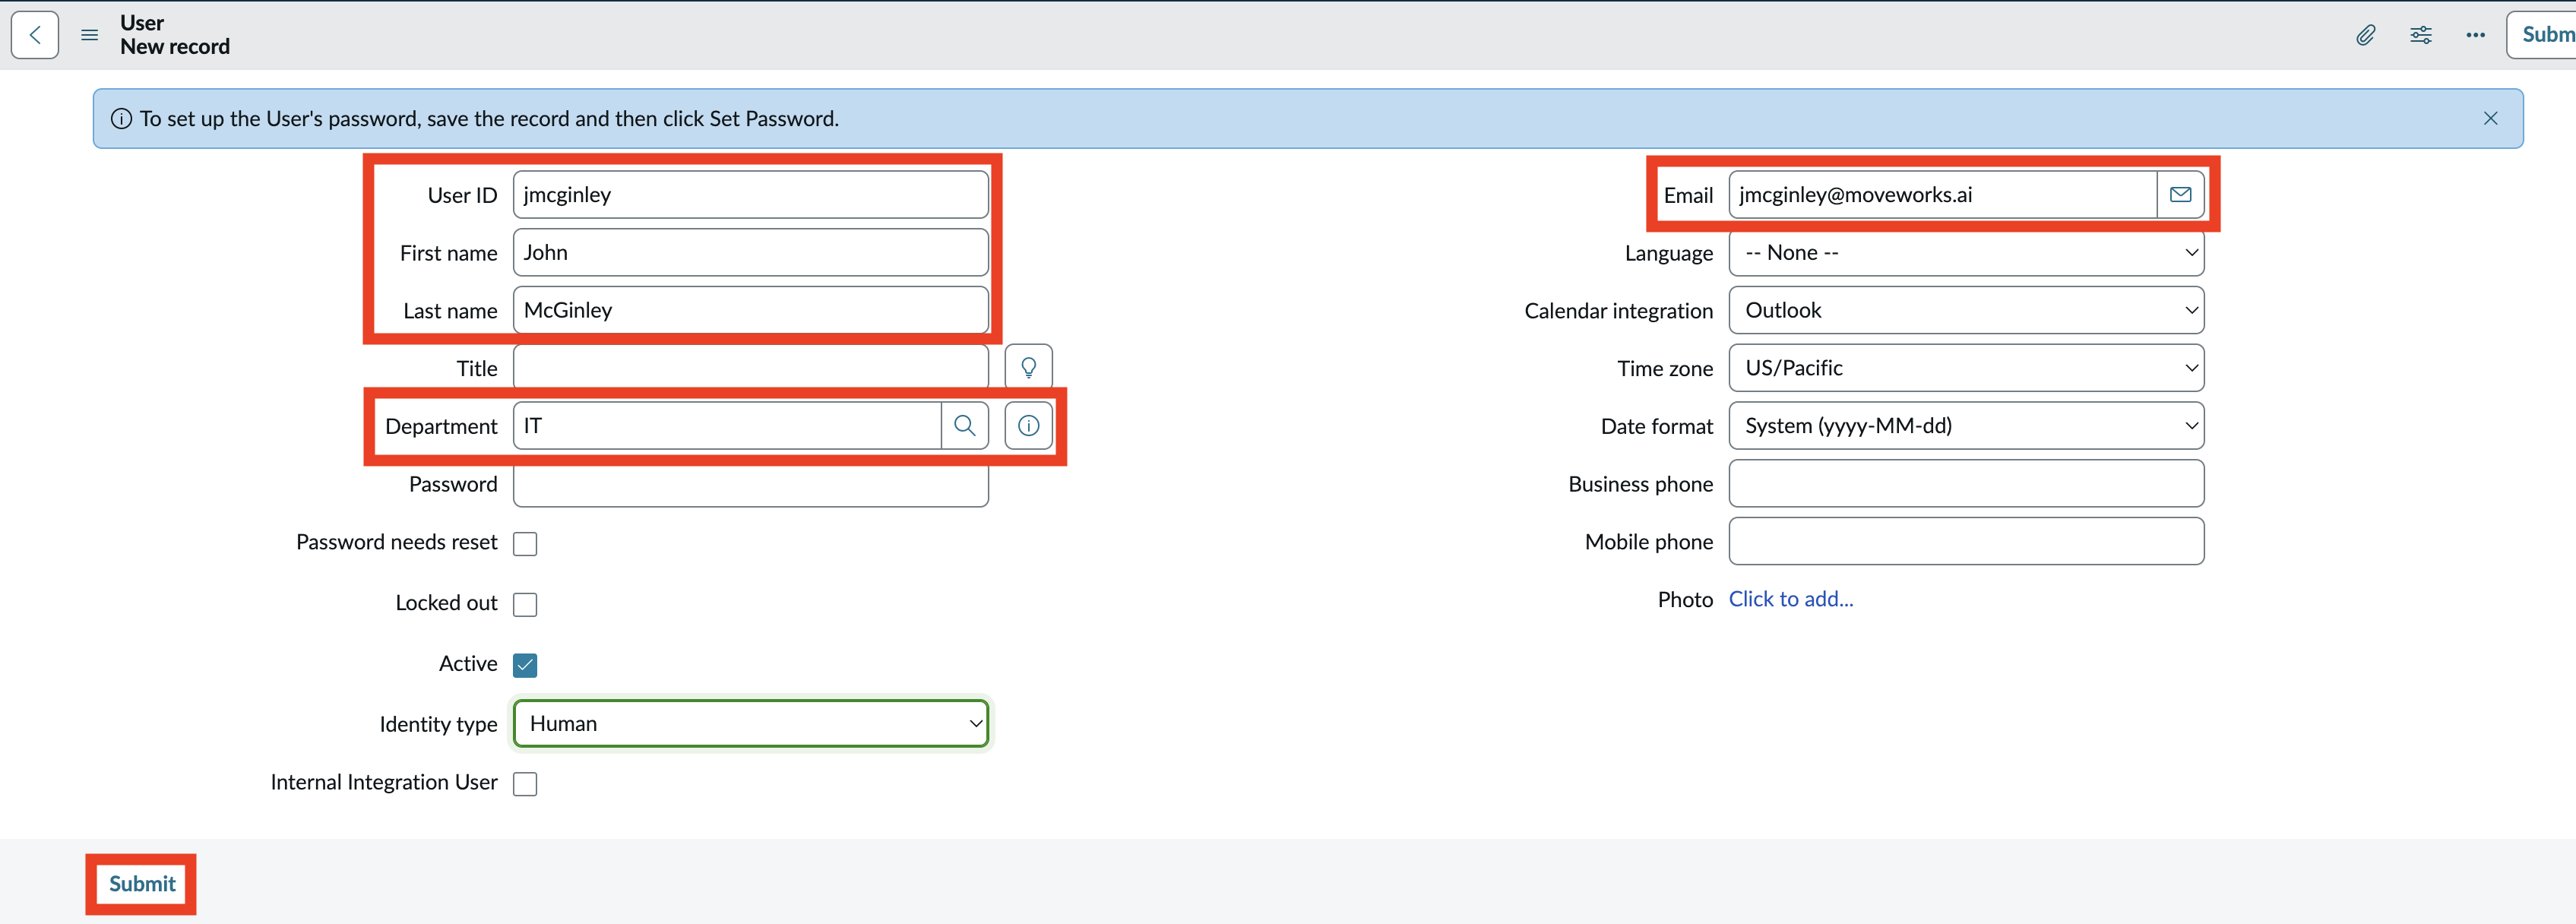2576x924 pixels.
Task: Open the Calendar integration dropdown
Action: click(1965, 310)
